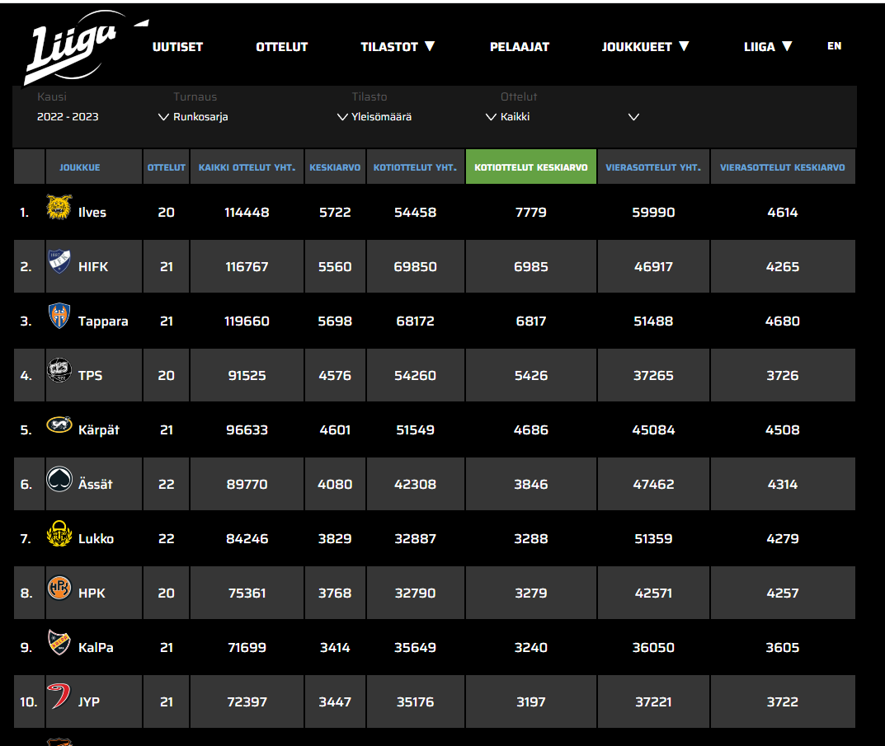Click Kärpät away total 45084

click(x=653, y=430)
